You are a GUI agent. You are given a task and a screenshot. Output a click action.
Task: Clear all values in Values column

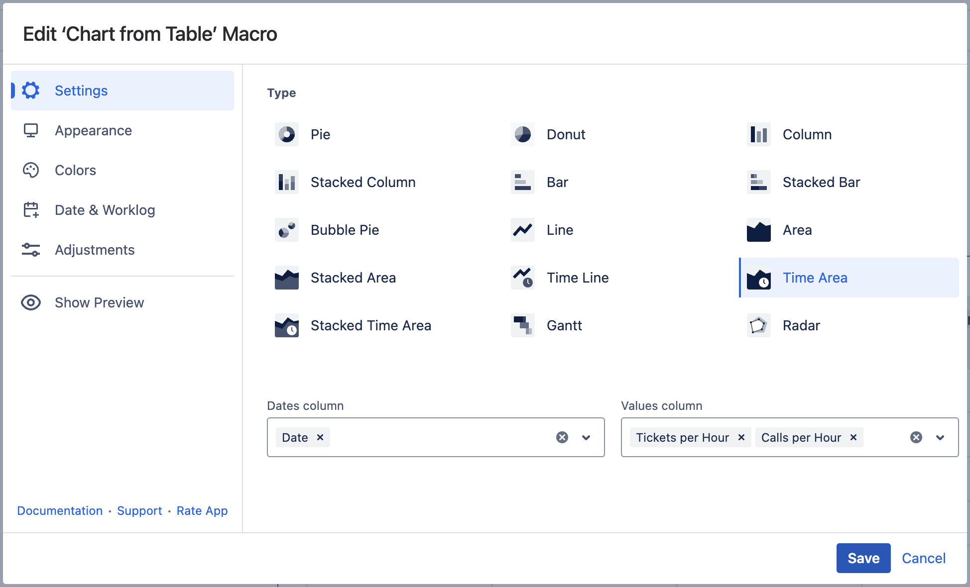916,437
